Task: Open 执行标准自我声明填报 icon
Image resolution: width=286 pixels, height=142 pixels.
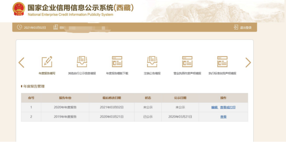Action: click(x=222, y=62)
